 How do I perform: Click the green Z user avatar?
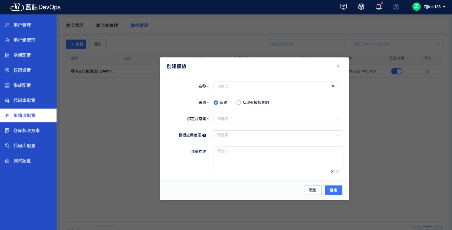[417, 7]
